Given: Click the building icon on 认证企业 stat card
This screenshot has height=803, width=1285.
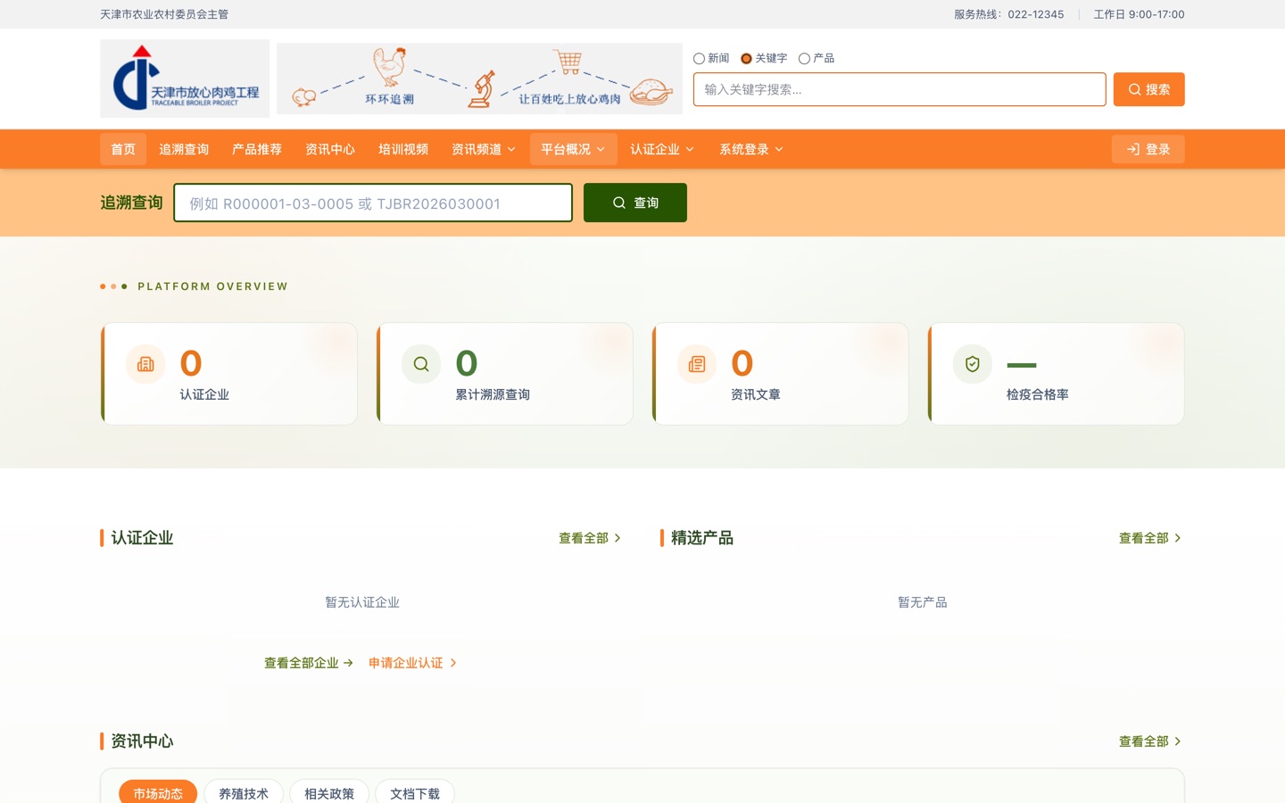Looking at the screenshot, I should pos(145,364).
